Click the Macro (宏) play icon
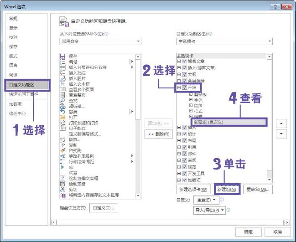296x242 pixels. (62, 167)
